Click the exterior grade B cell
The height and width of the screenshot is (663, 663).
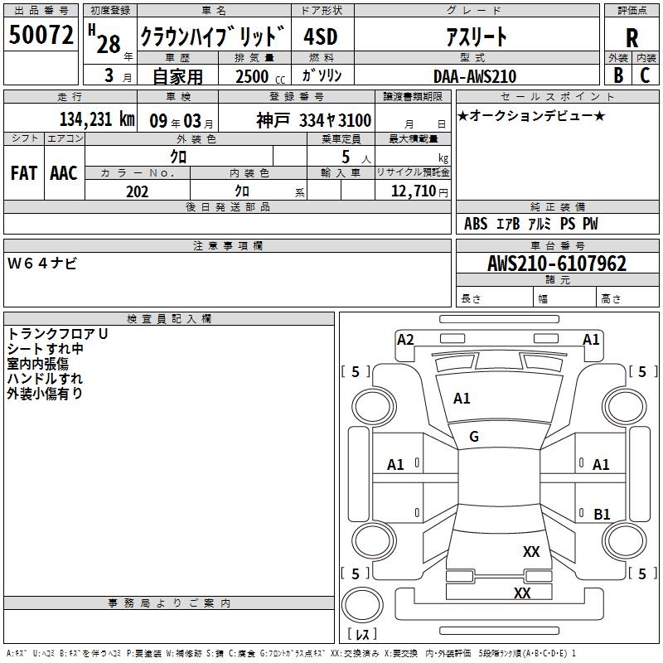(618, 75)
